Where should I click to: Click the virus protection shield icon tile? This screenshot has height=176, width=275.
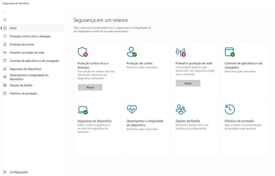(x=82, y=52)
